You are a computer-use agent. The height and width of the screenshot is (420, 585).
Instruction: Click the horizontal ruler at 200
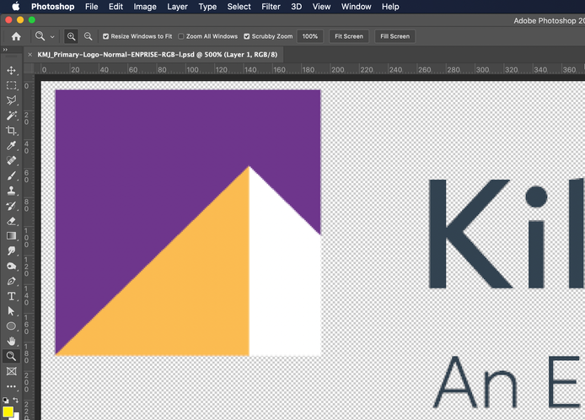[x=338, y=69]
